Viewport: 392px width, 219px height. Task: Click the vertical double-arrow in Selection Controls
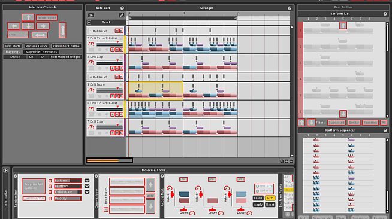pyautogui.click(x=62, y=30)
